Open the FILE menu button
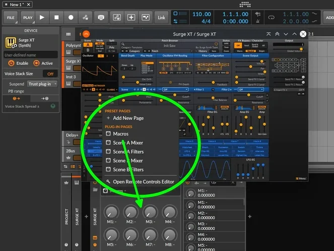Viewport: 334px width, 251px height. point(10,17)
